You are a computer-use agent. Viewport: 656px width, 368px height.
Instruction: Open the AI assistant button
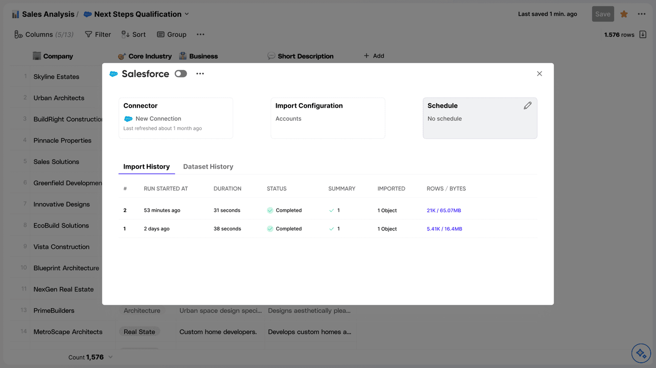pos(641,354)
